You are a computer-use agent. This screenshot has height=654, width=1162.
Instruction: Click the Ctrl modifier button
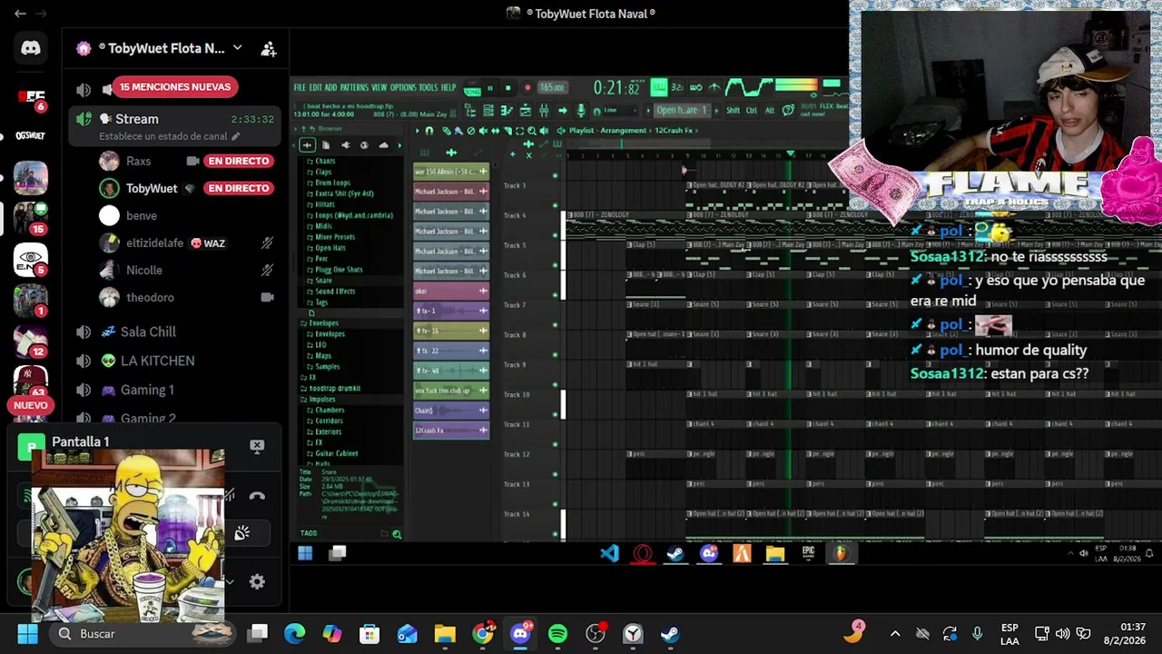click(x=751, y=110)
